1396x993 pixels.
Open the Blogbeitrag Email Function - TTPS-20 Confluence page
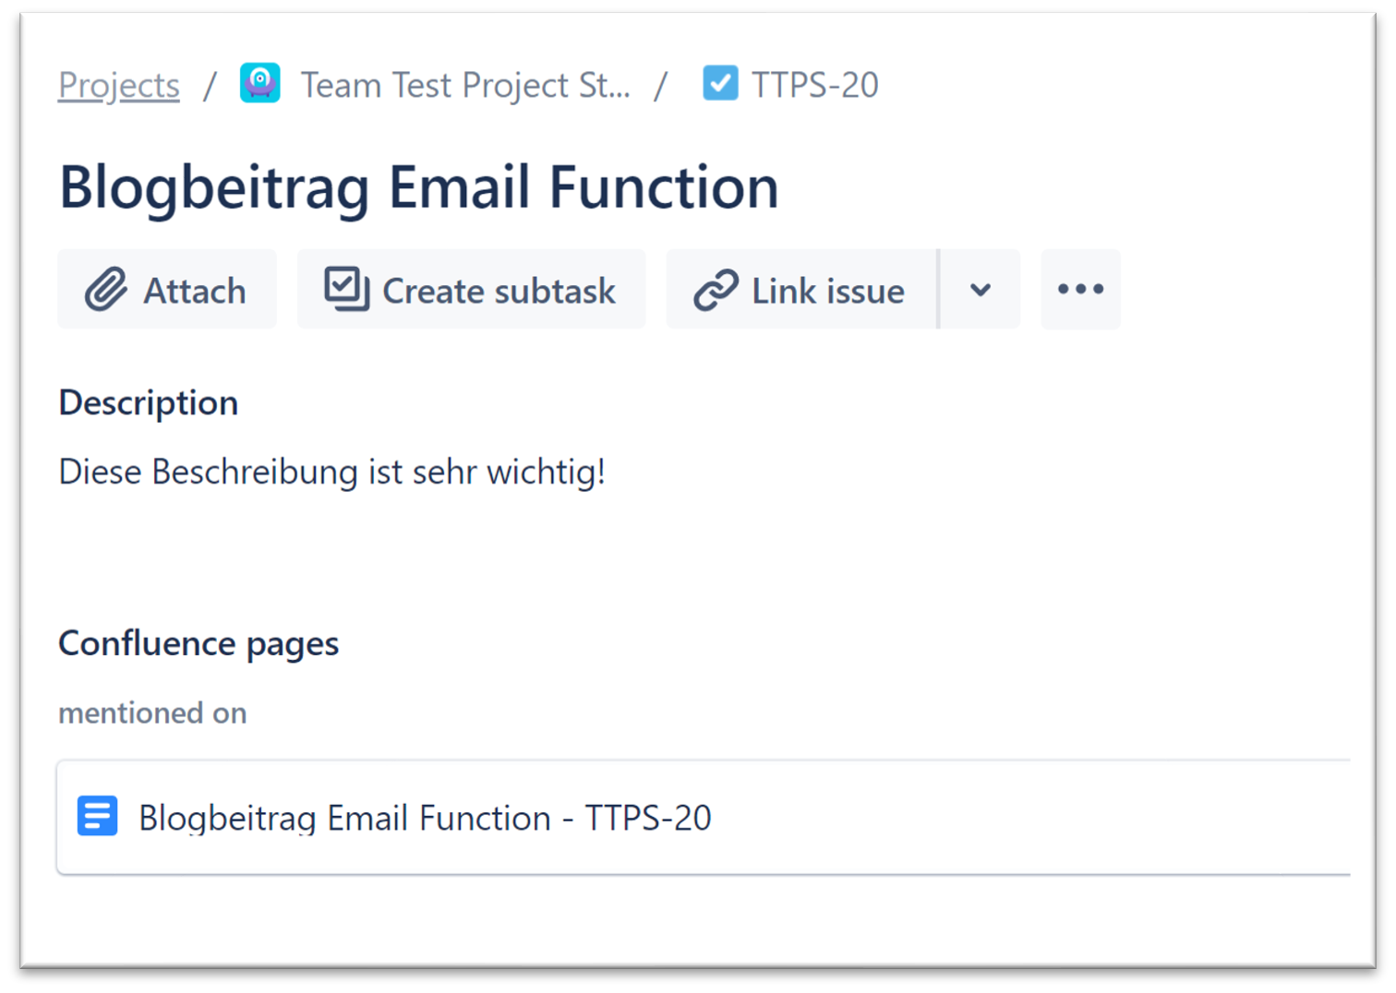425,818
